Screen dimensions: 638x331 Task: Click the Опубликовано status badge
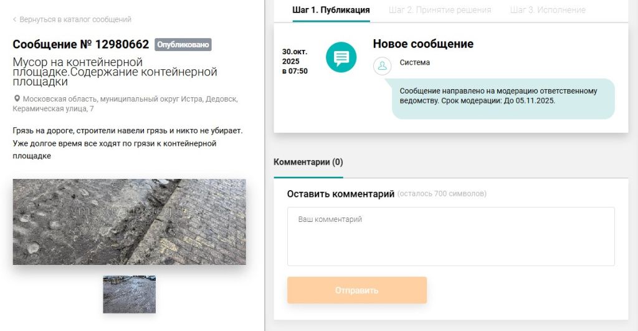[x=183, y=45]
